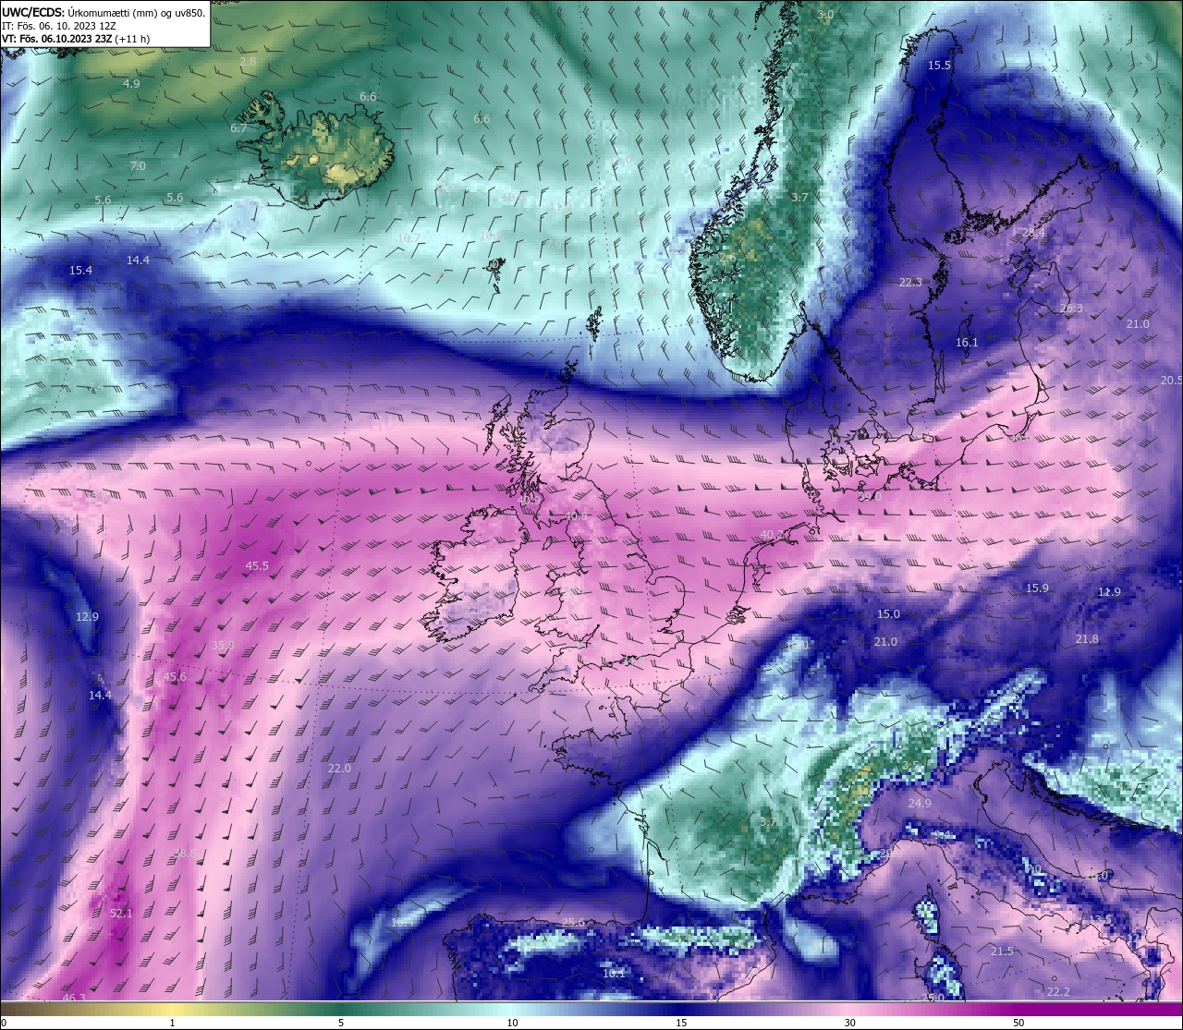Click the 4.9 value label
This screenshot has width=1183, height=1030.
tap(131, 84)
